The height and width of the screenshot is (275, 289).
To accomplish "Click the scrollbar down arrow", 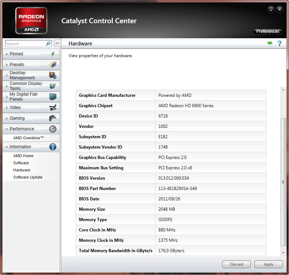I will pyautogui.click(x=283, y=253).
